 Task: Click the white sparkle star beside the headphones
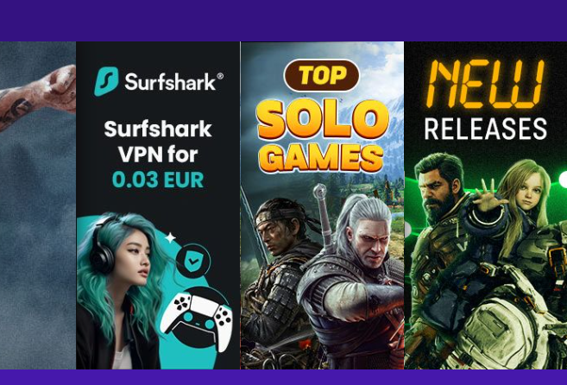click(170, 237)
